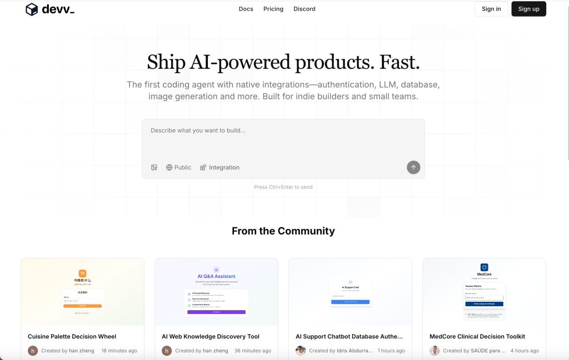Open the AI Q&A Assistant preview thumbnail
This screenshot has height=360, width=569.
pos(216,292)
